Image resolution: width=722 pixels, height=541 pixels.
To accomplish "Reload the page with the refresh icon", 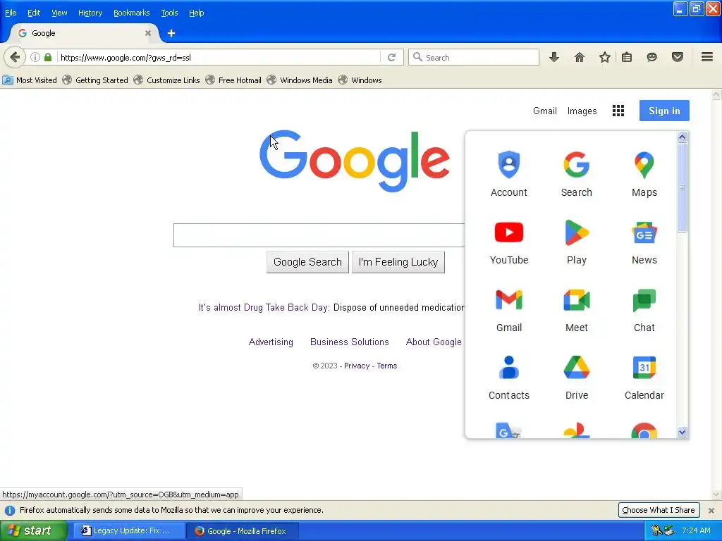I will click(x=392, y=57).
